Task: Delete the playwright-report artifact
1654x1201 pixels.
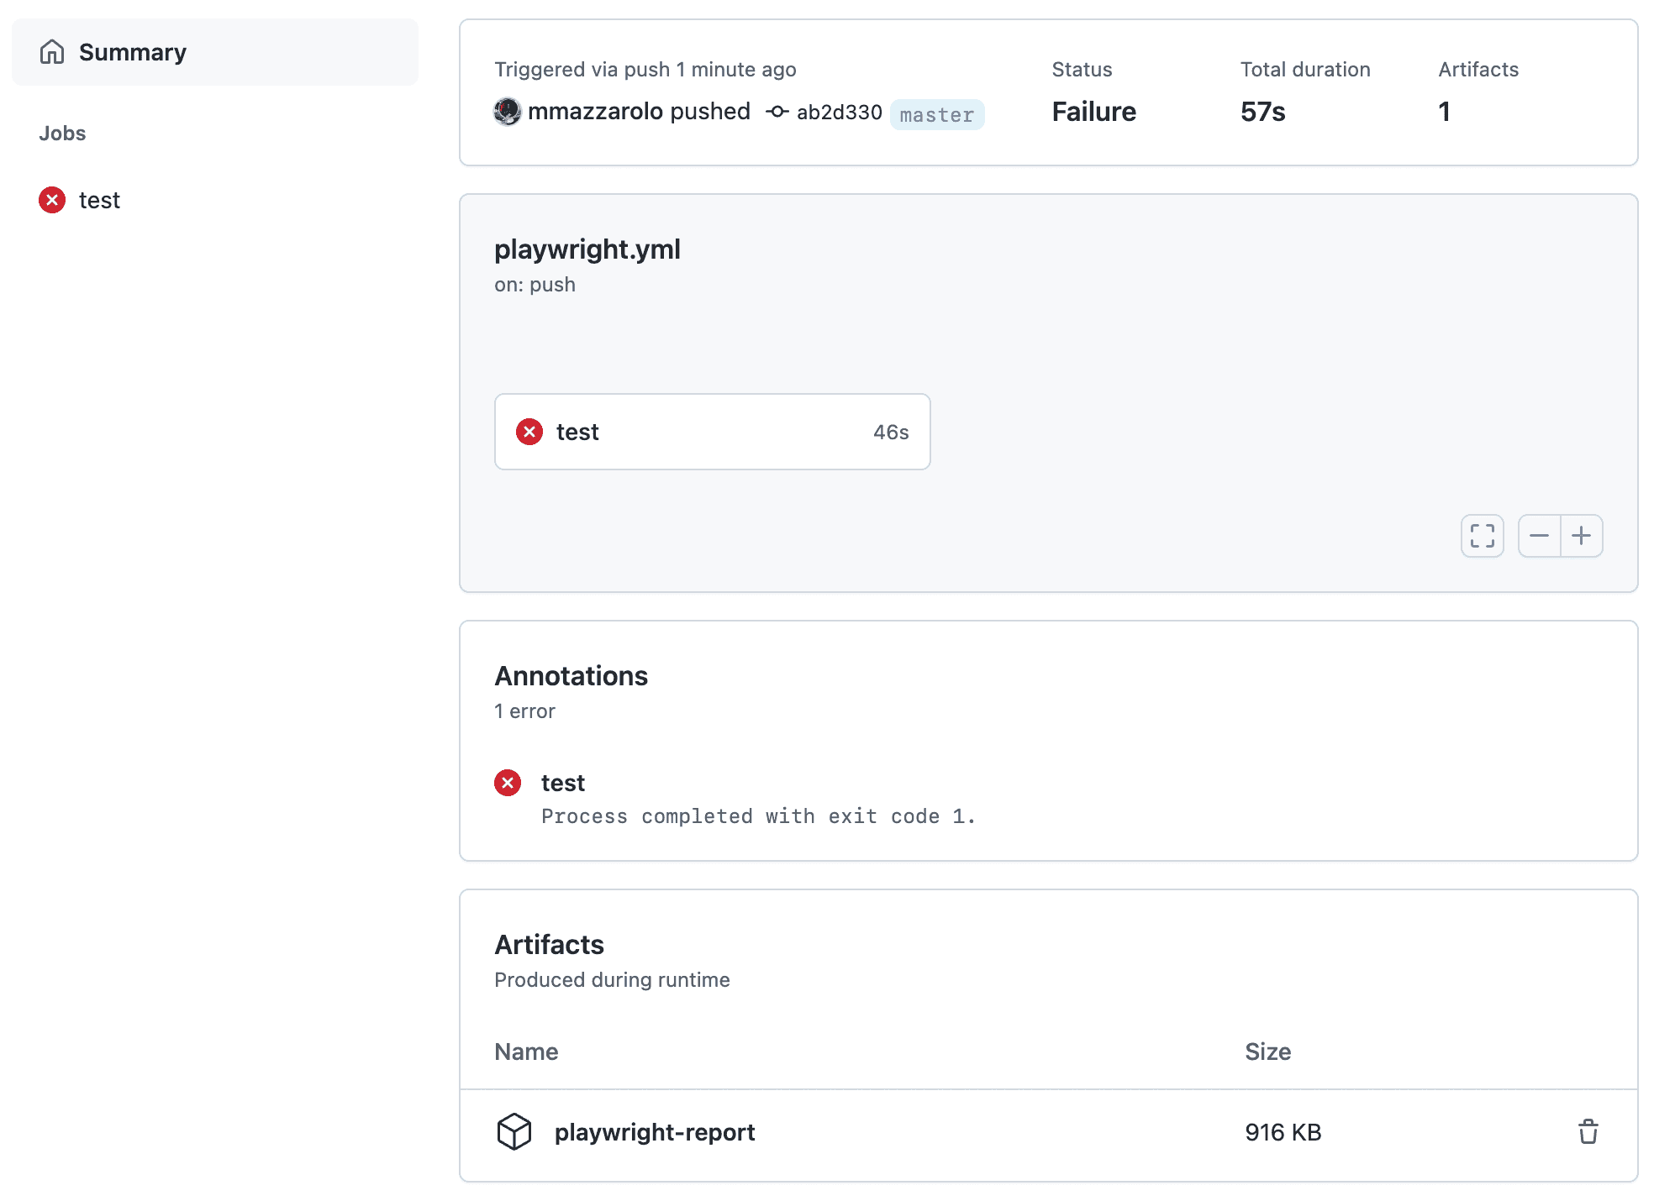Action: [x=1588, y=1132]
